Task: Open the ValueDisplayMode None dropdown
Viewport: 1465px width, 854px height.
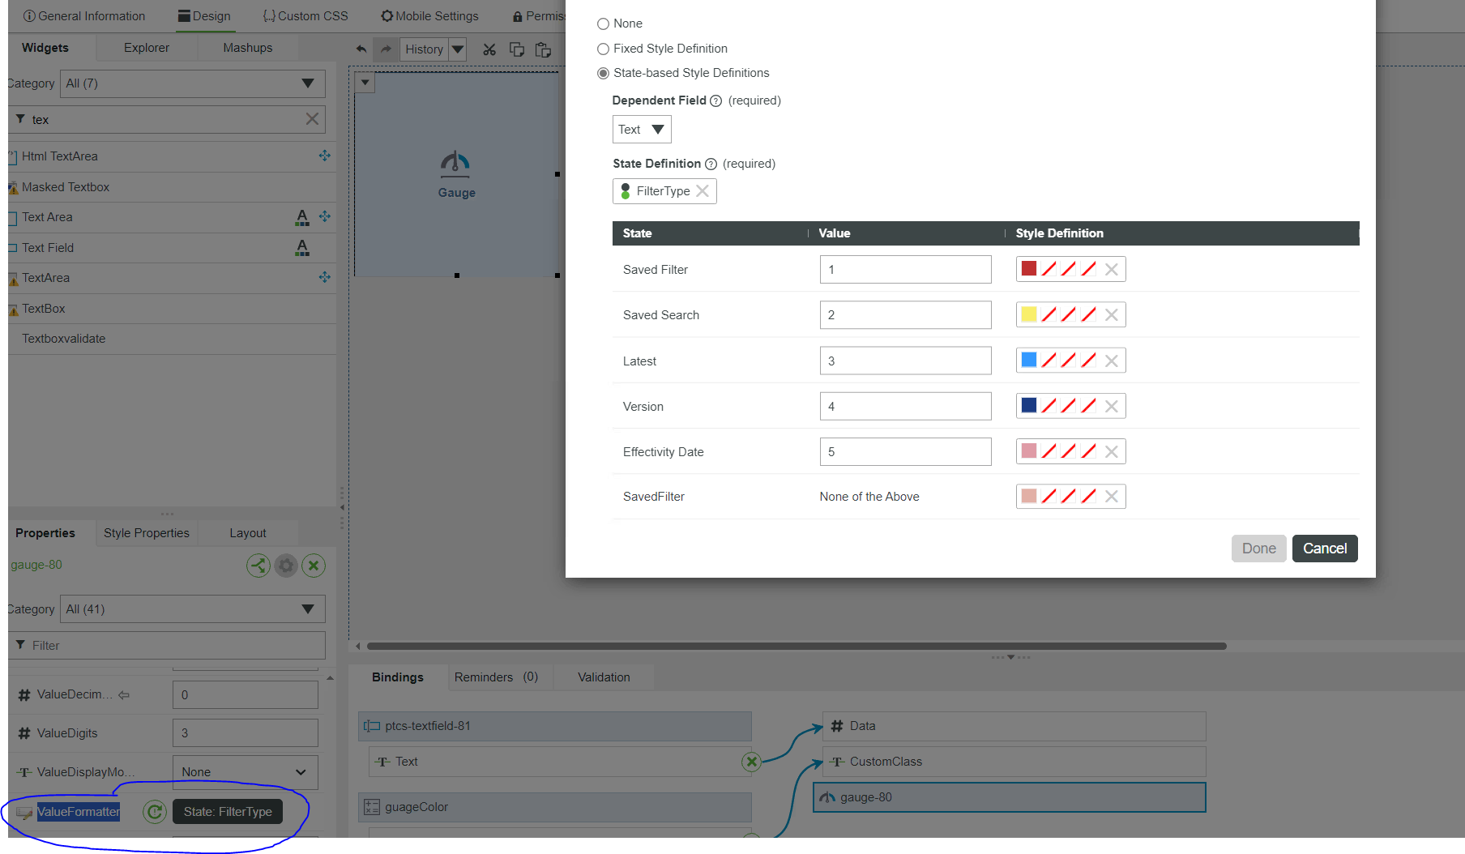Action: click(x=245, y=772)
